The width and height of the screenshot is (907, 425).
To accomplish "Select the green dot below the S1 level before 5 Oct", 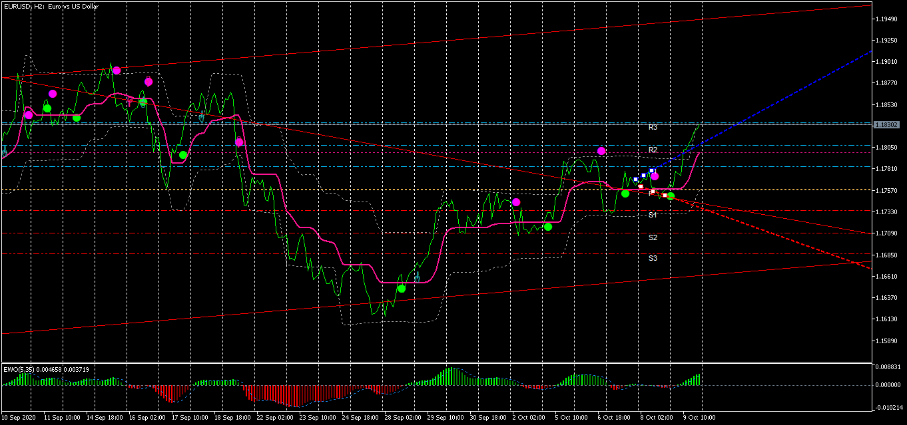I will point(548,227).
